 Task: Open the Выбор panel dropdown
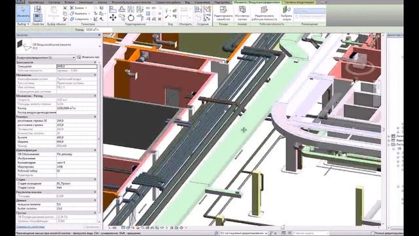[23, 24]
